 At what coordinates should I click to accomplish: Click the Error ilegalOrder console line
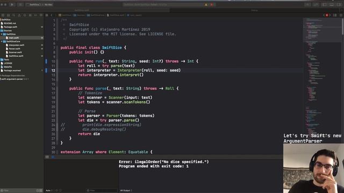pyautogui.click(x=163, y=162)
